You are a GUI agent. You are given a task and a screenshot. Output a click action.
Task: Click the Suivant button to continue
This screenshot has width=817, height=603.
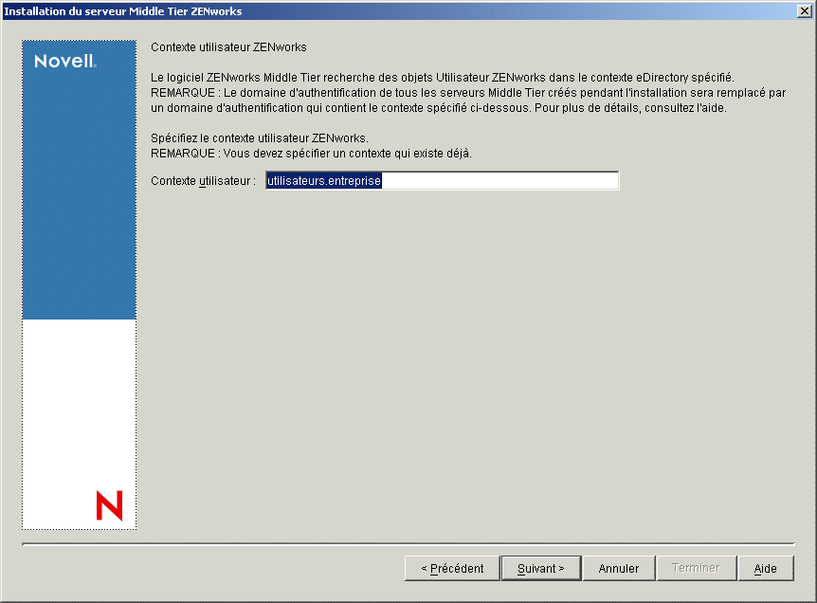tap(540, 568)
